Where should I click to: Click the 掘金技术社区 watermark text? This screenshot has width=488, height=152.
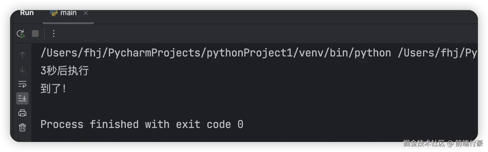point(424,143)
